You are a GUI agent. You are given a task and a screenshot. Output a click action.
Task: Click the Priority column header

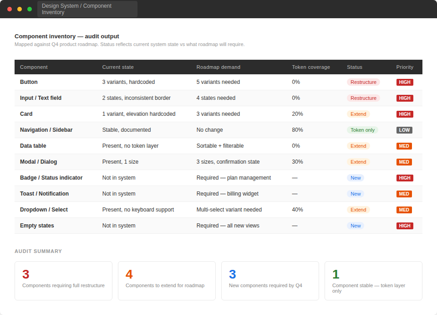(405, 67)
